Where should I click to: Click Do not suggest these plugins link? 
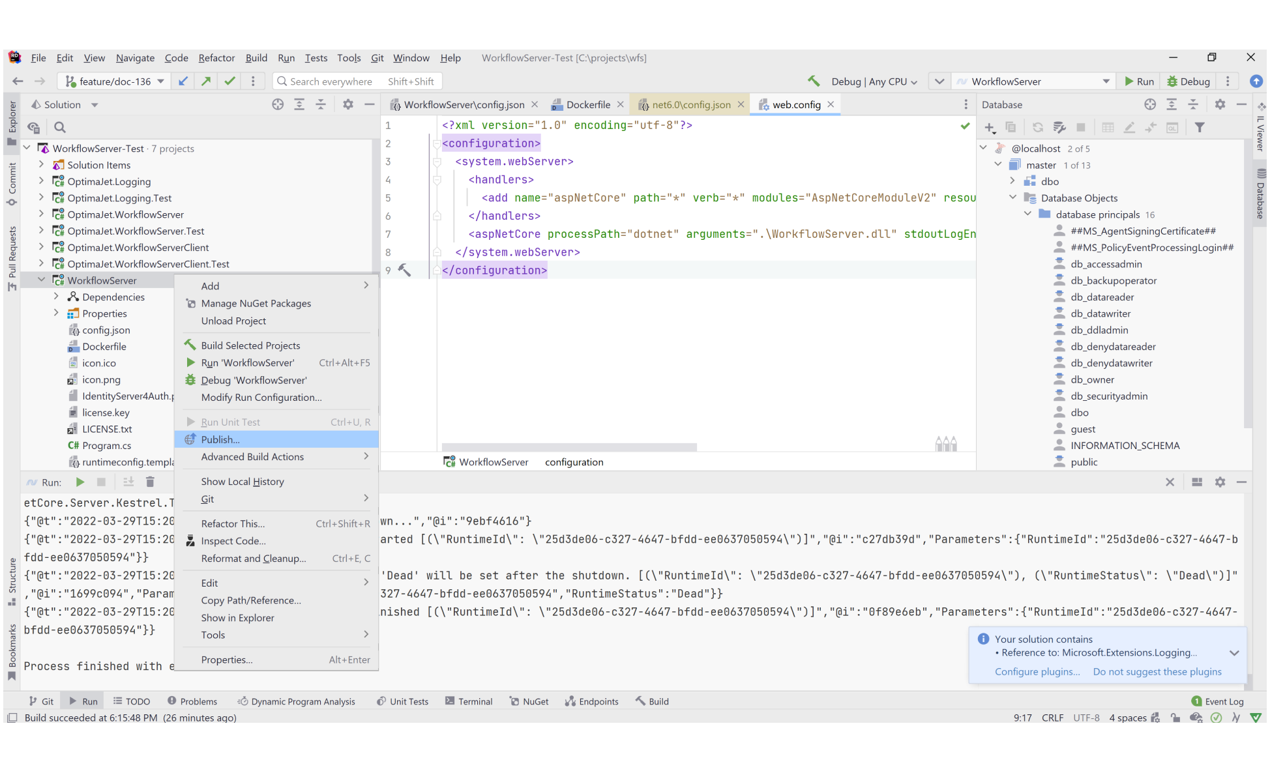tap(1157, 671)
